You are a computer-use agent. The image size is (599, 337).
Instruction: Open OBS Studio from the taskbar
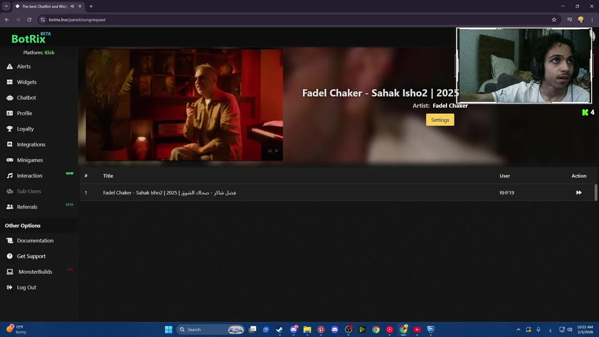click(x=348, y=330)
